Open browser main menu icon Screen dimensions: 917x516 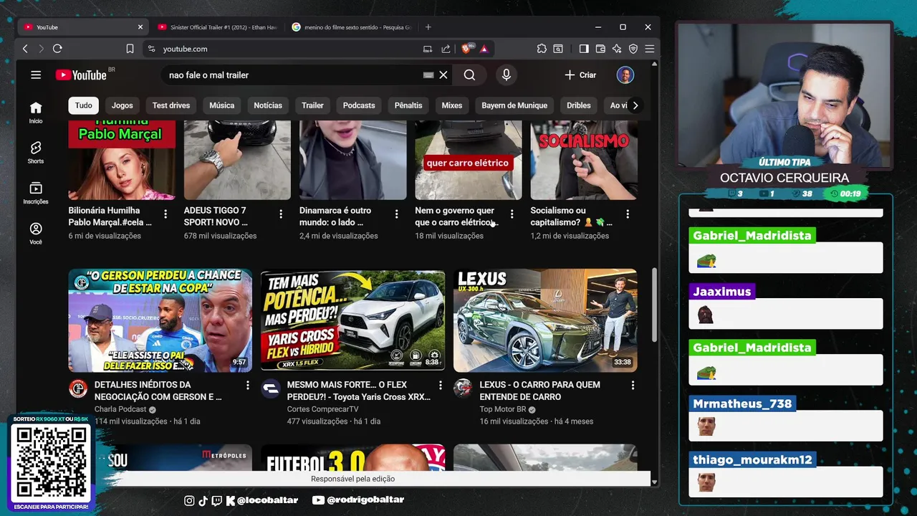tap(650, 49)
